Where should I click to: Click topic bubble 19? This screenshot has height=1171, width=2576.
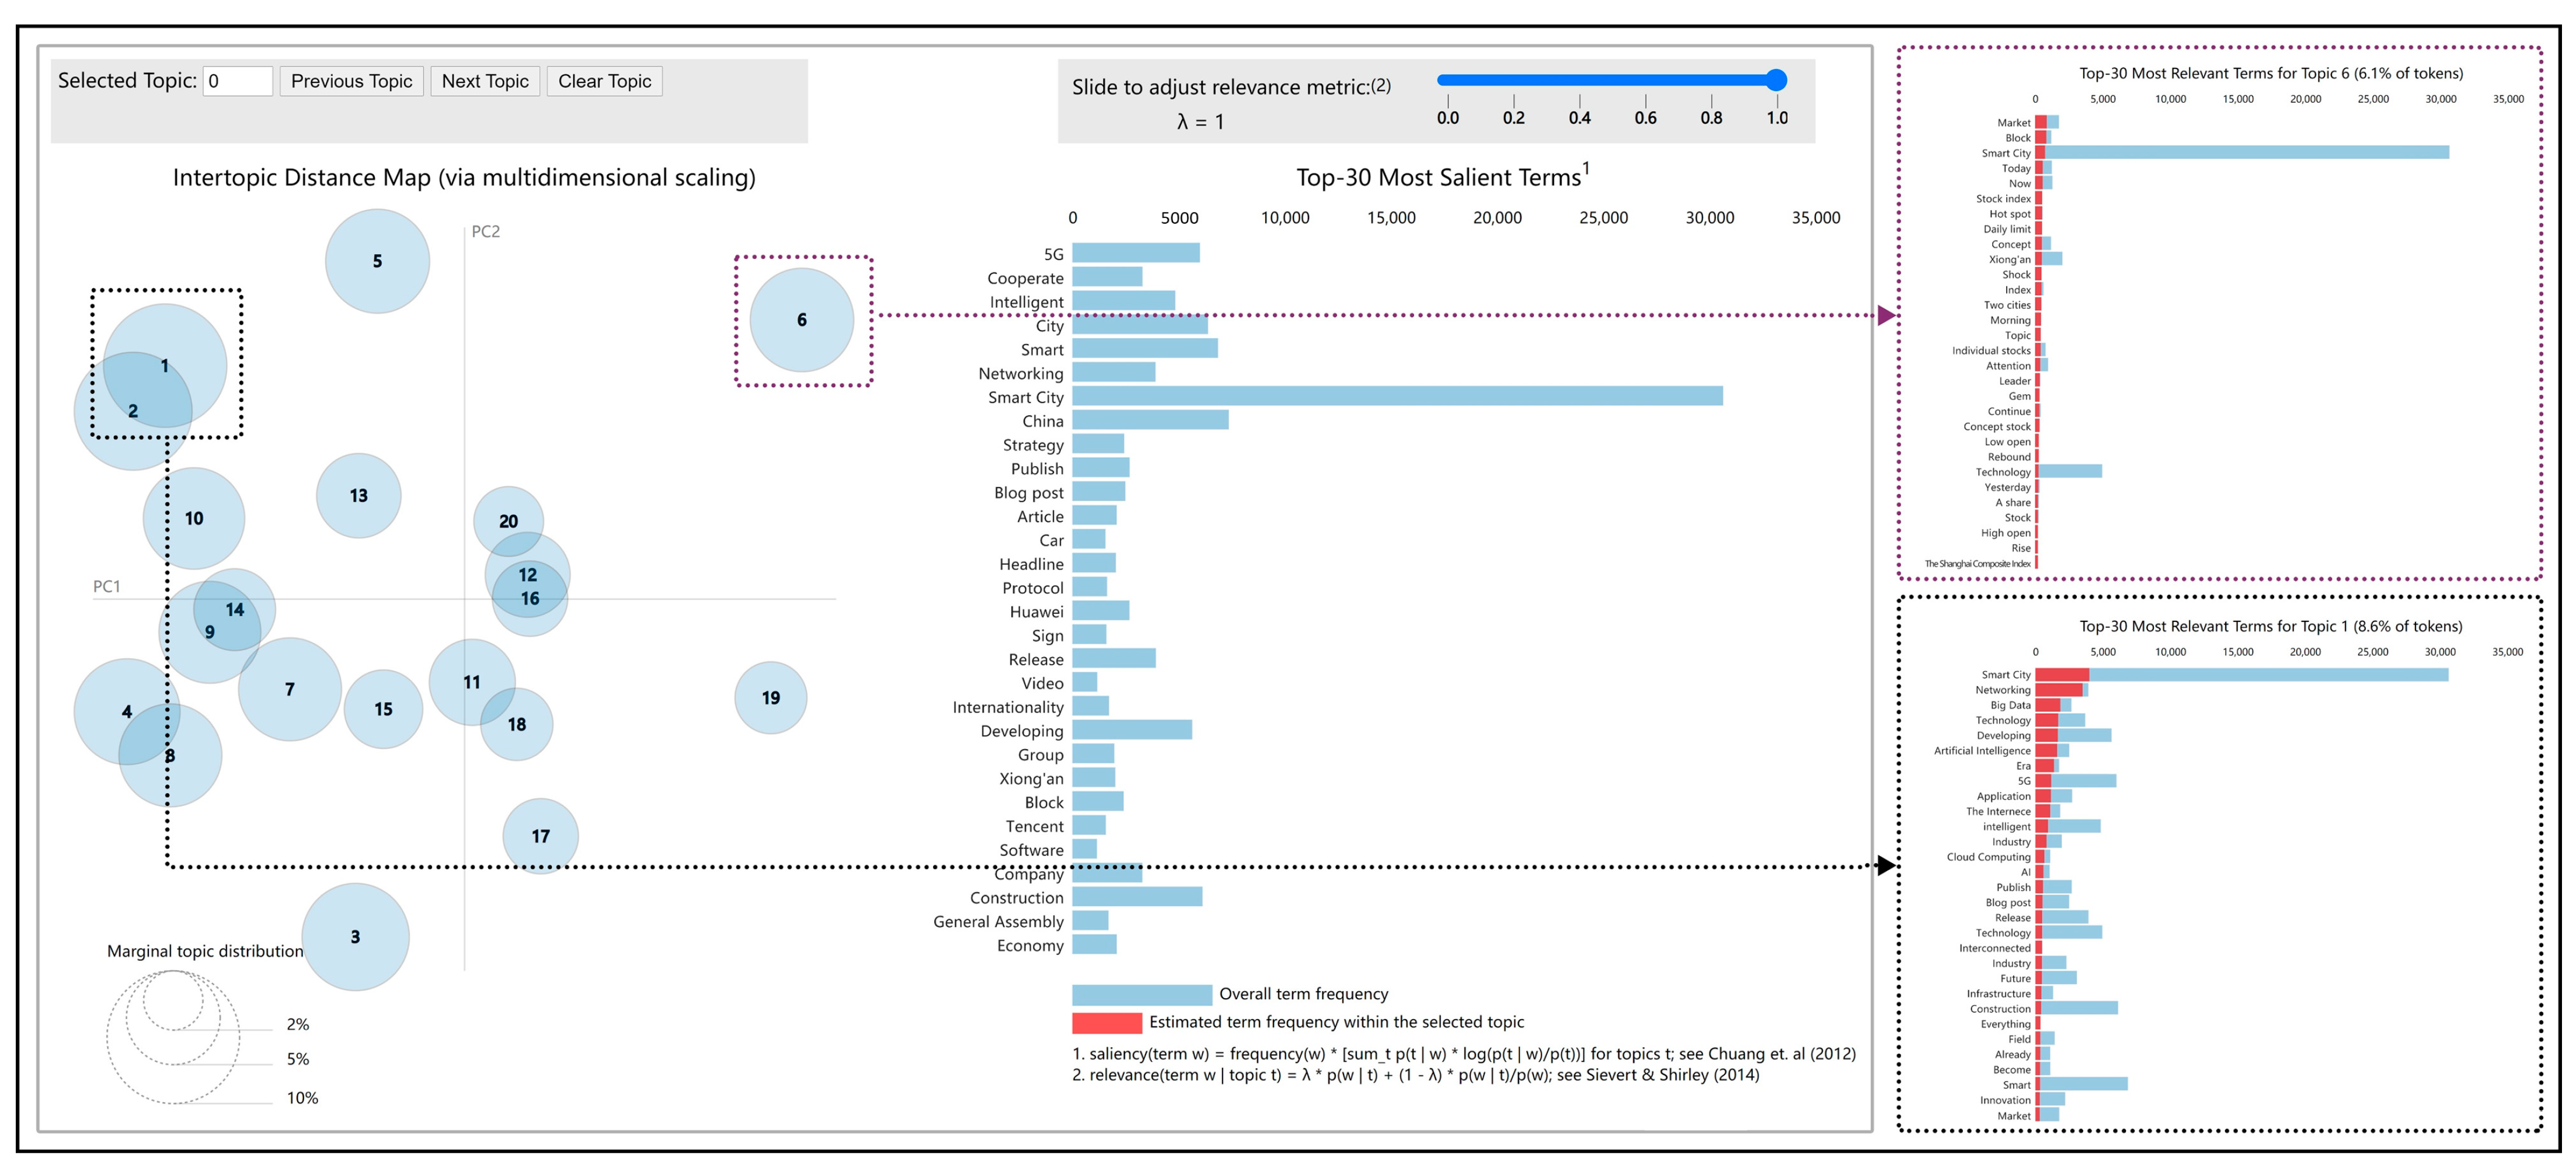[770, 698]
